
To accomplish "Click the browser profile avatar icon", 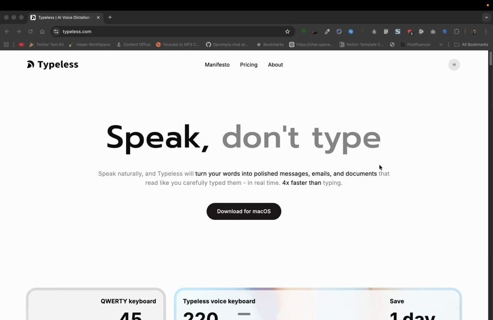I will click(x=473, y=32).
